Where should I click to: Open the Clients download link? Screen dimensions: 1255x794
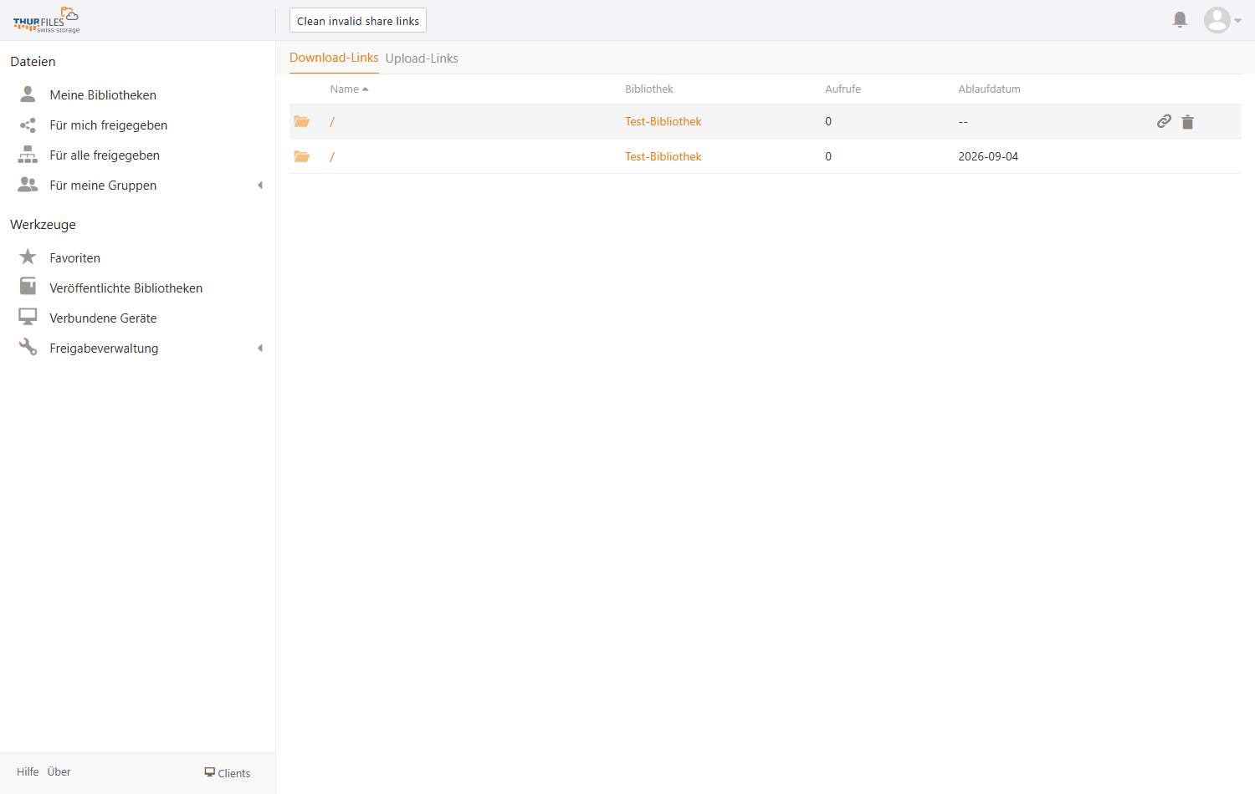tap(228, 773)
